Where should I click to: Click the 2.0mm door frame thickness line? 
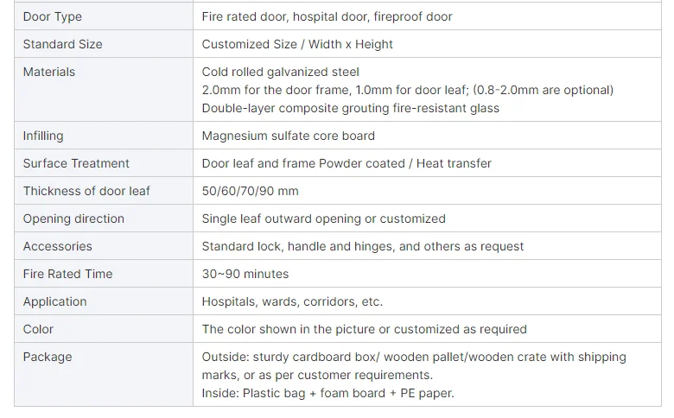(x=408, y=90)
